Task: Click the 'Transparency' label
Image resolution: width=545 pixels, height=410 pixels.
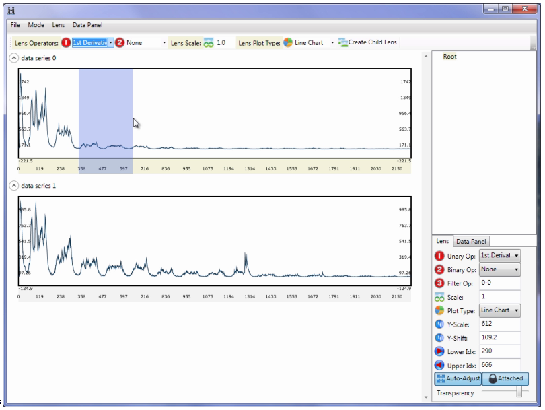Action: pos(456,393)
